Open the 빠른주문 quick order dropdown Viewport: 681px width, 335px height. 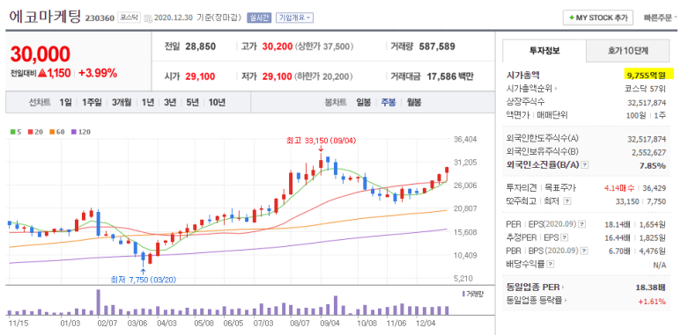click(x=661, y=18)
